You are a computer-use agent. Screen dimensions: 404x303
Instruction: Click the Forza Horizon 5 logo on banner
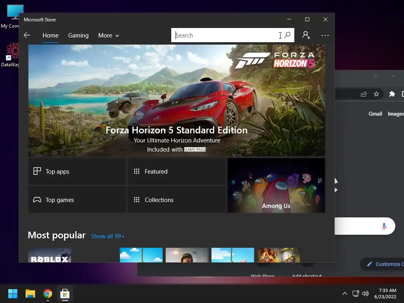pos(275,60)
